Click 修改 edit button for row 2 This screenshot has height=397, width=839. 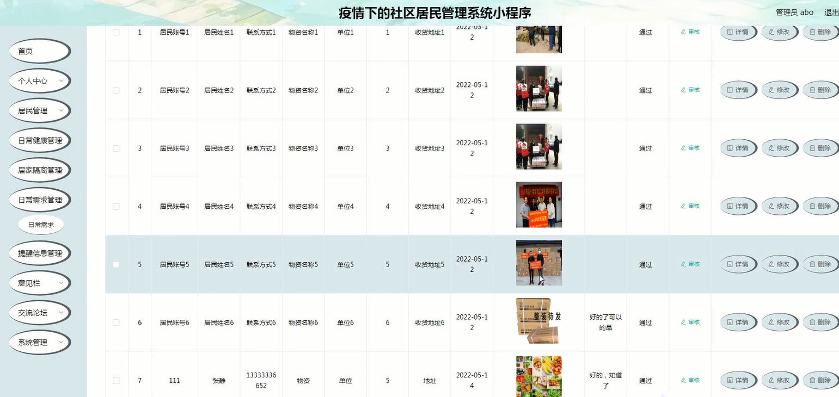(780, 90)
